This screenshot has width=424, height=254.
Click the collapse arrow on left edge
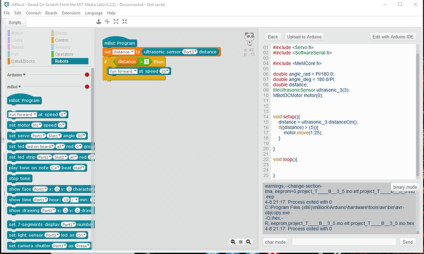(3, 139)
